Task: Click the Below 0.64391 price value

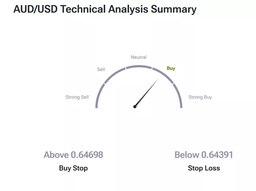Action: (204, 155)
